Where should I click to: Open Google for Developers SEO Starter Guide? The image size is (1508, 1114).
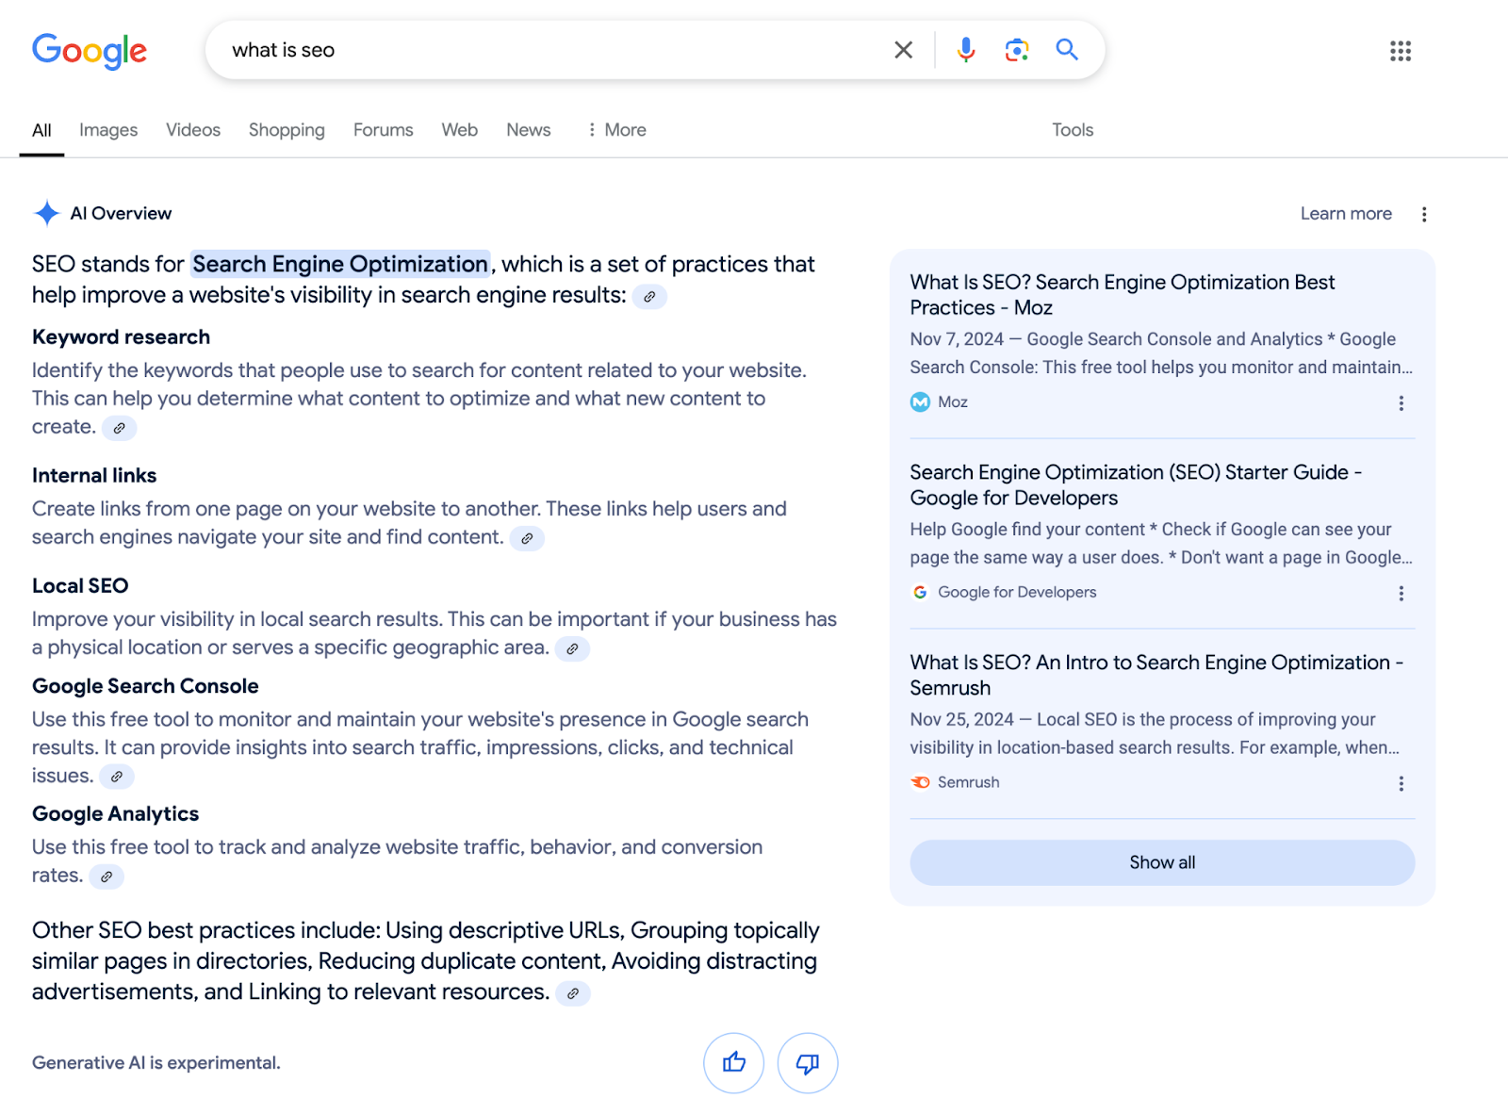click(x=1135, y=484)
